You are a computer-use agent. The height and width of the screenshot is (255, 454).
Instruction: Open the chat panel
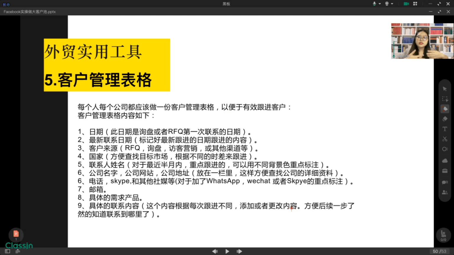445,182
